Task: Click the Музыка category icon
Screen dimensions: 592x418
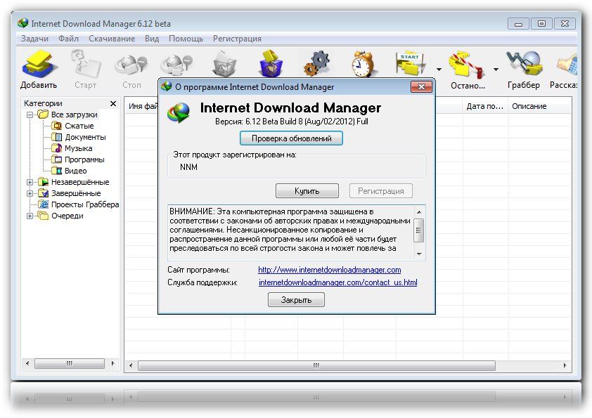Action: click(57, 148)
